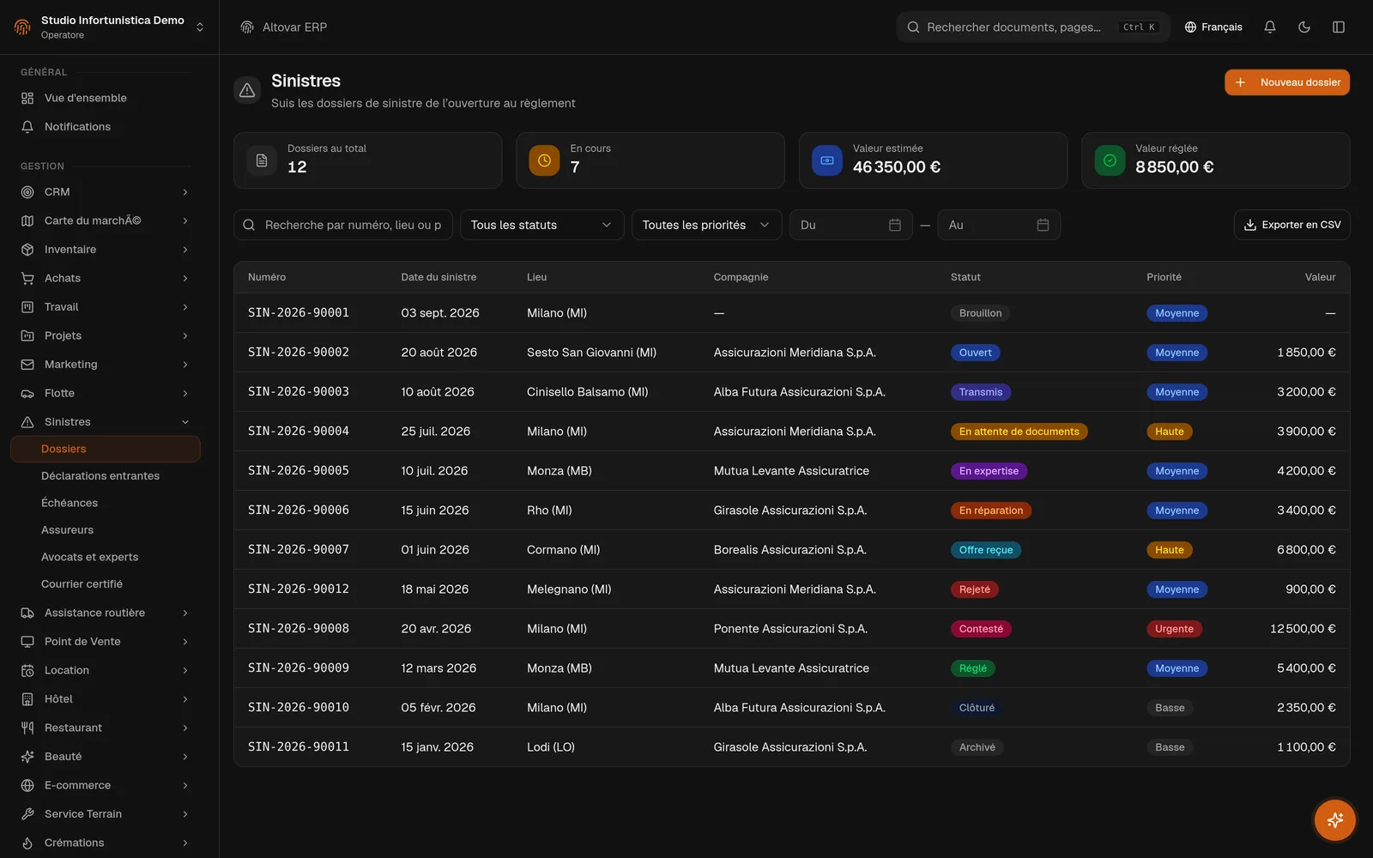
Task: Open claim SIN-2026-90011
Action: pos(299,746)
